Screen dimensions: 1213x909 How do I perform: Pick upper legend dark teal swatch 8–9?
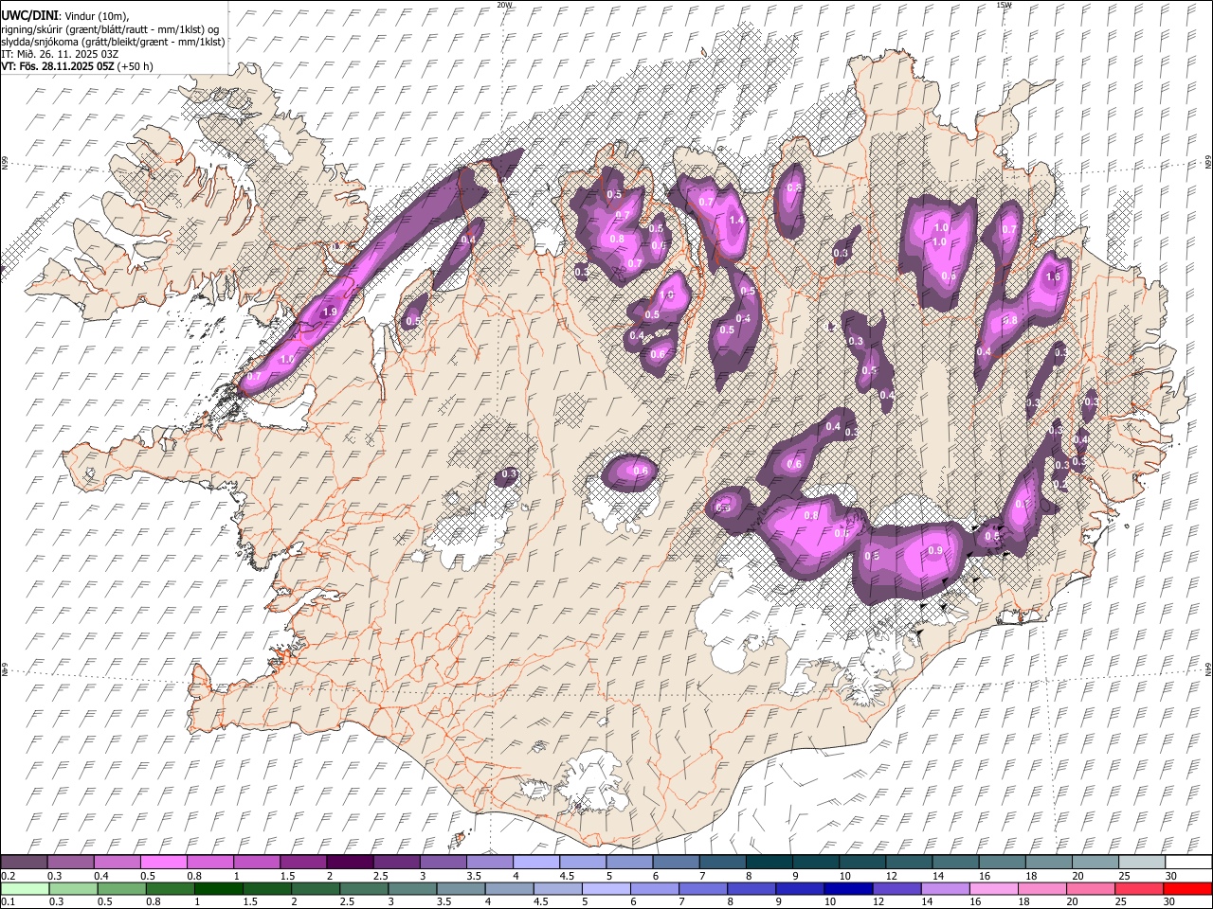coord(769,863)
